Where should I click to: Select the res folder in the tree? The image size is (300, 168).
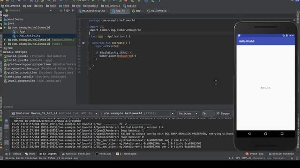[x=8, y=48]
